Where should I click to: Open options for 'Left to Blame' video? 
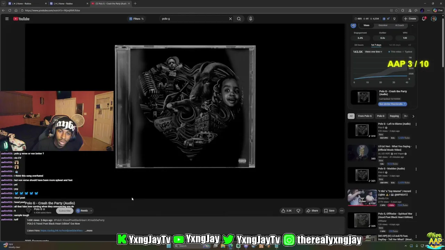(x=416, y=124)
